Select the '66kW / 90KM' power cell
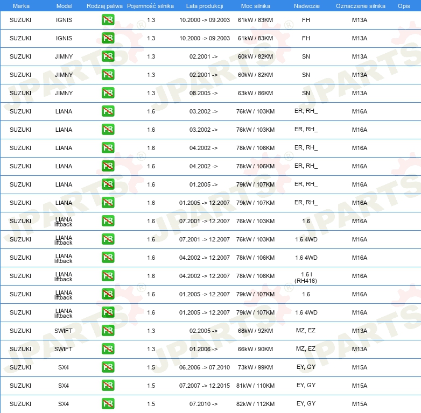 255,349
